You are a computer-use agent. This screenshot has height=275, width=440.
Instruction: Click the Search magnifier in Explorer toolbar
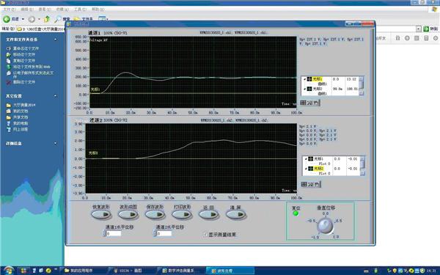point(57,19)
